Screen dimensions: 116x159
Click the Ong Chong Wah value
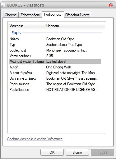click(58, 67)
